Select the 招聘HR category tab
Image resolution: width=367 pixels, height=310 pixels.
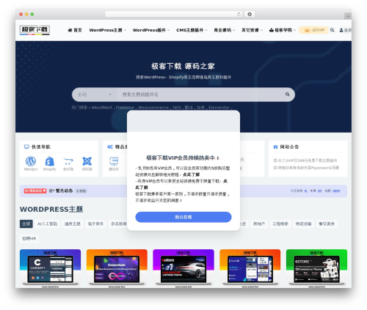[29, 238]
